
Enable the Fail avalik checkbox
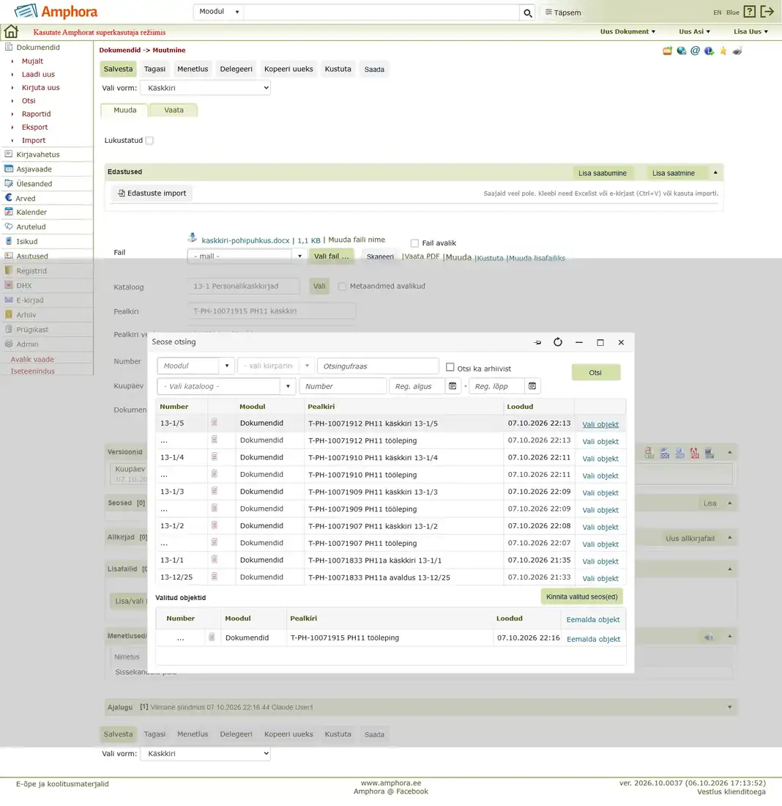[x=414, y=243]
